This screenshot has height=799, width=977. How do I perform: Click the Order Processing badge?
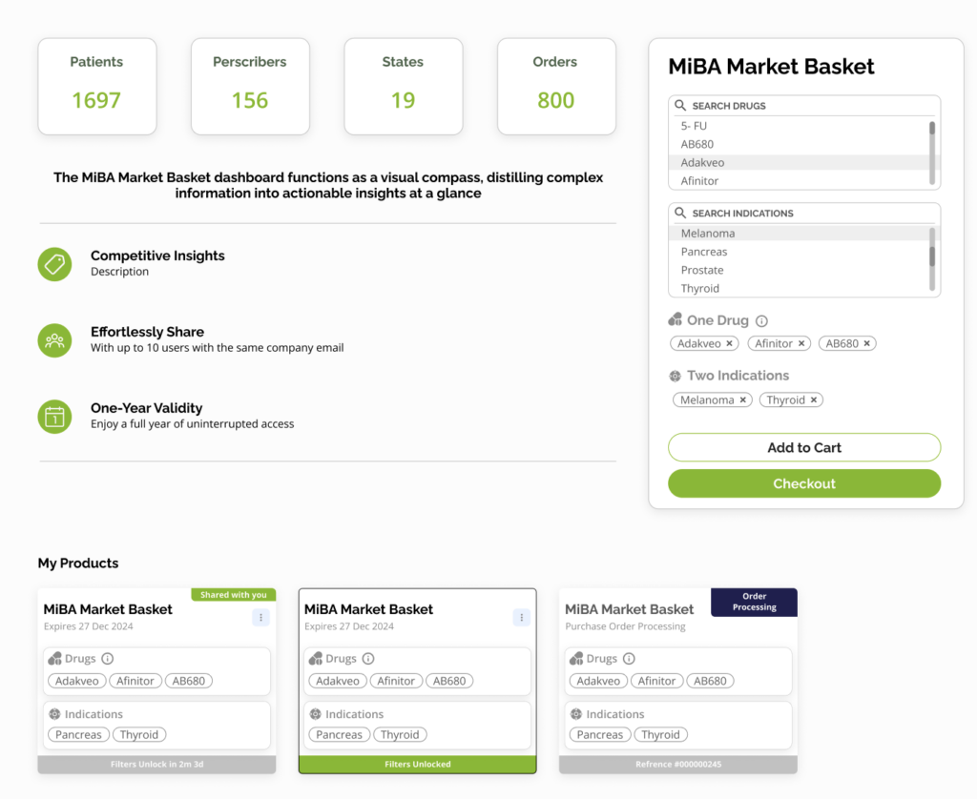[x=754, y=603]
